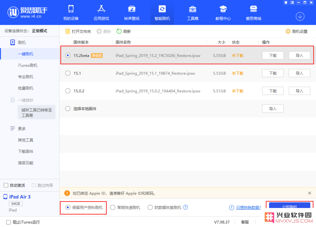Open the 应用游戏 apps tab
Viewport: 316px width, 227px height.
pyautogui.click(x=101, y=13)
